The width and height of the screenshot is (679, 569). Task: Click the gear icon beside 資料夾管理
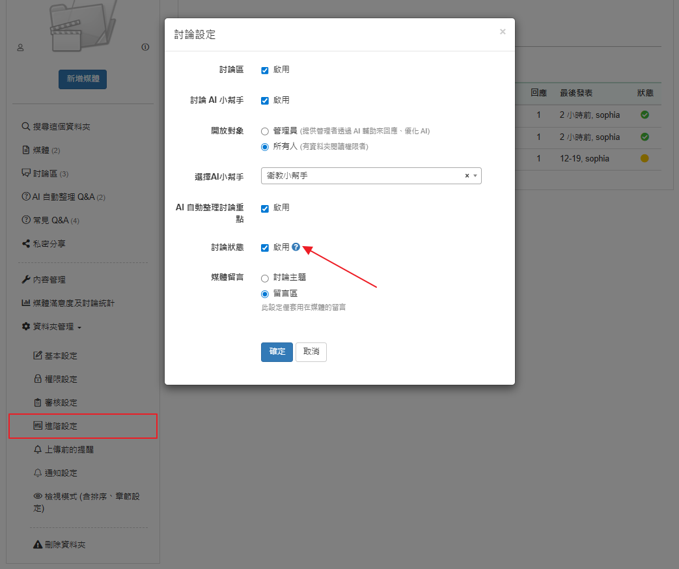[26, 326]
